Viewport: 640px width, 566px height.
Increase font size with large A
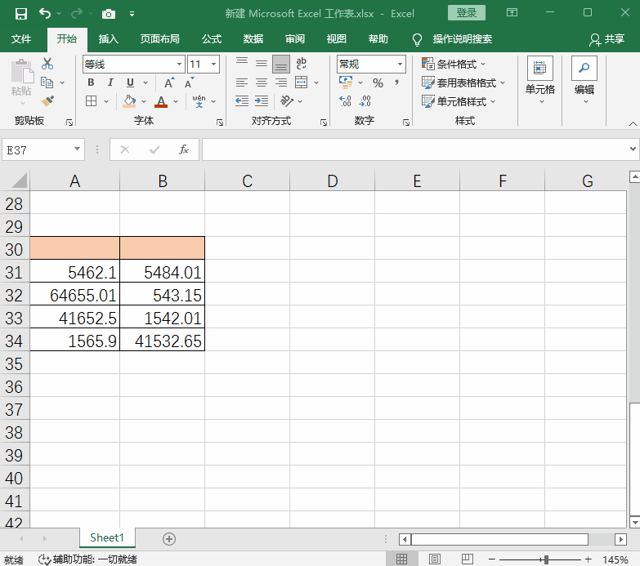(x=169, y=82)
